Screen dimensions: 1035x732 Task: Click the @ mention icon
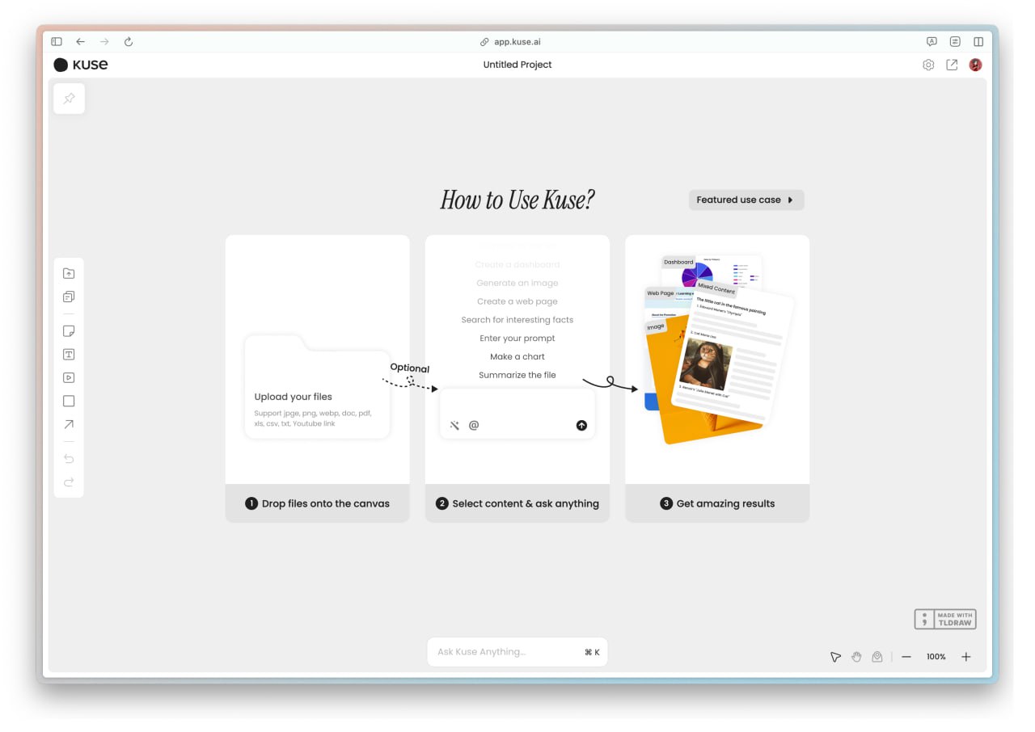(x=474, y=425)
